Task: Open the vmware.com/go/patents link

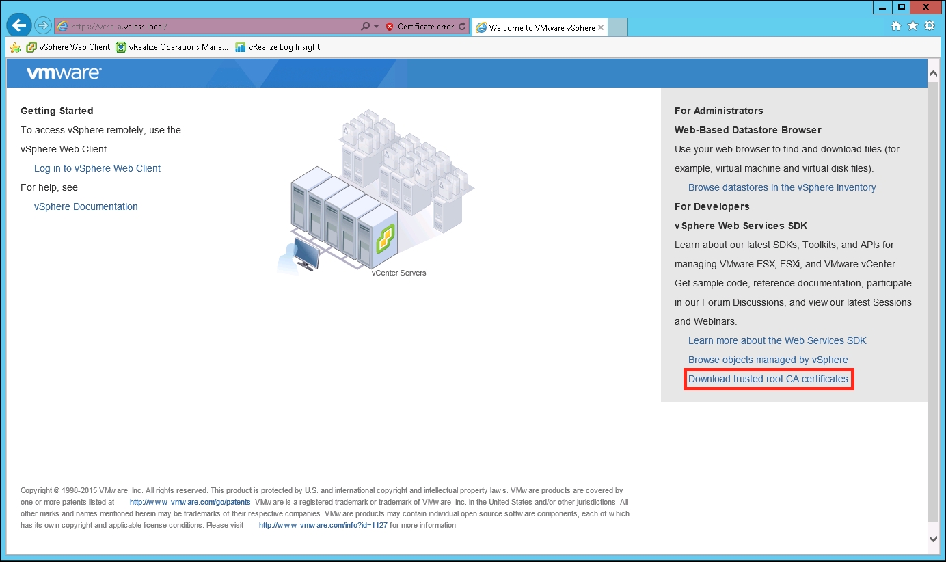Action: point(191,502)
